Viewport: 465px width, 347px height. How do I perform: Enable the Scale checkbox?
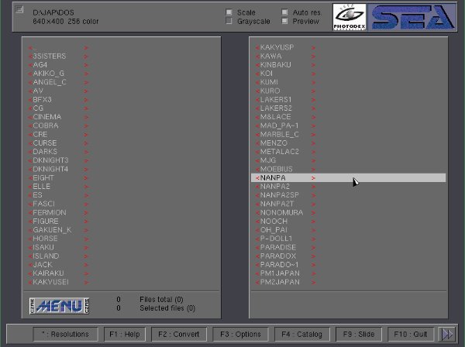[x=229, y=12]
